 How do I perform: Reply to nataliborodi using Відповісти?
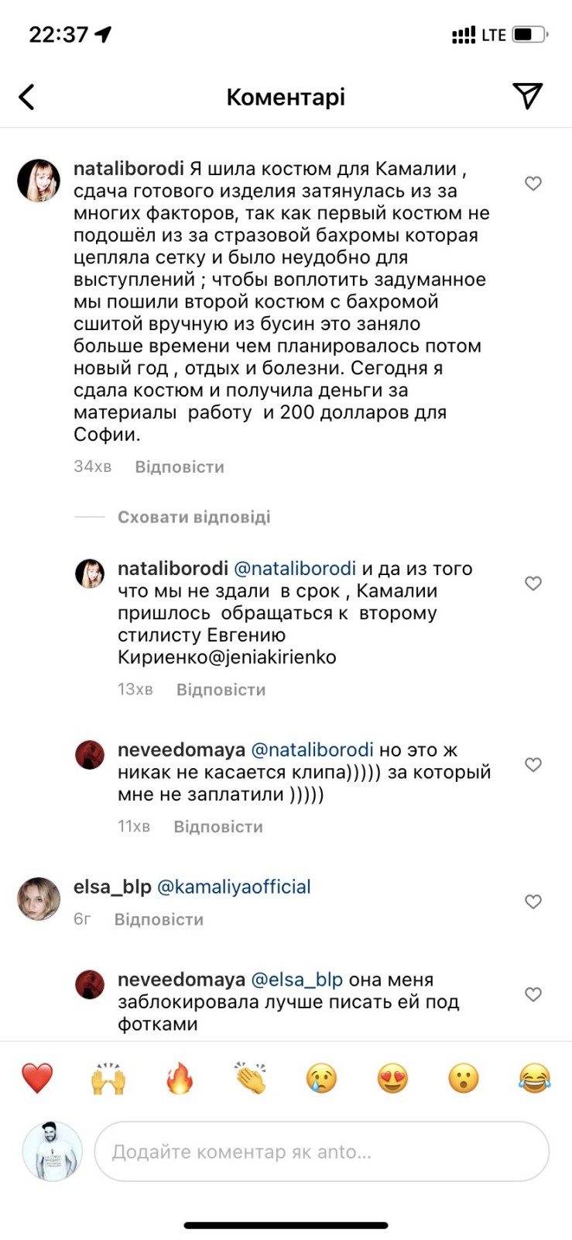(179, 466)
